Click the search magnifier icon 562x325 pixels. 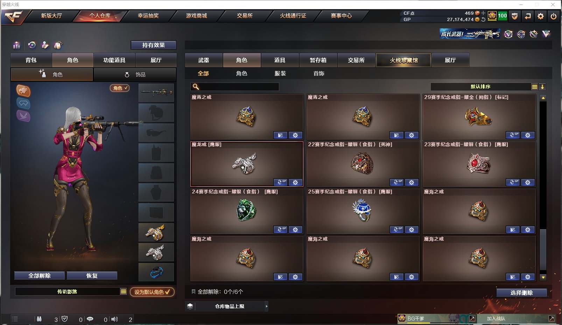pyautogui.click(x=196, y=87)
